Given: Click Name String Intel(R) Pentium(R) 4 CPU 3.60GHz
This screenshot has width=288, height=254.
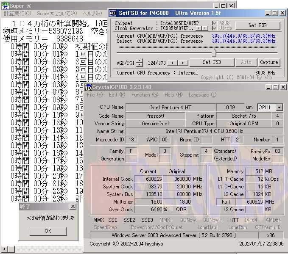Looking at the screenshot, I should coord(204,131).
